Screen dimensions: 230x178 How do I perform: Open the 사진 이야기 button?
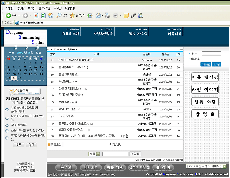205,89
